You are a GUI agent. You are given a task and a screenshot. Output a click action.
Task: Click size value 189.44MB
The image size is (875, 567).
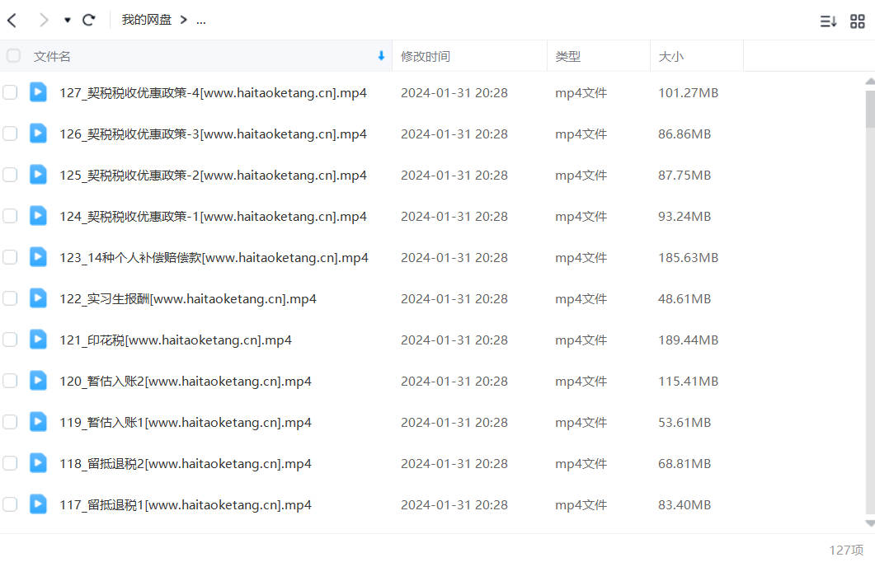point(688,340)
